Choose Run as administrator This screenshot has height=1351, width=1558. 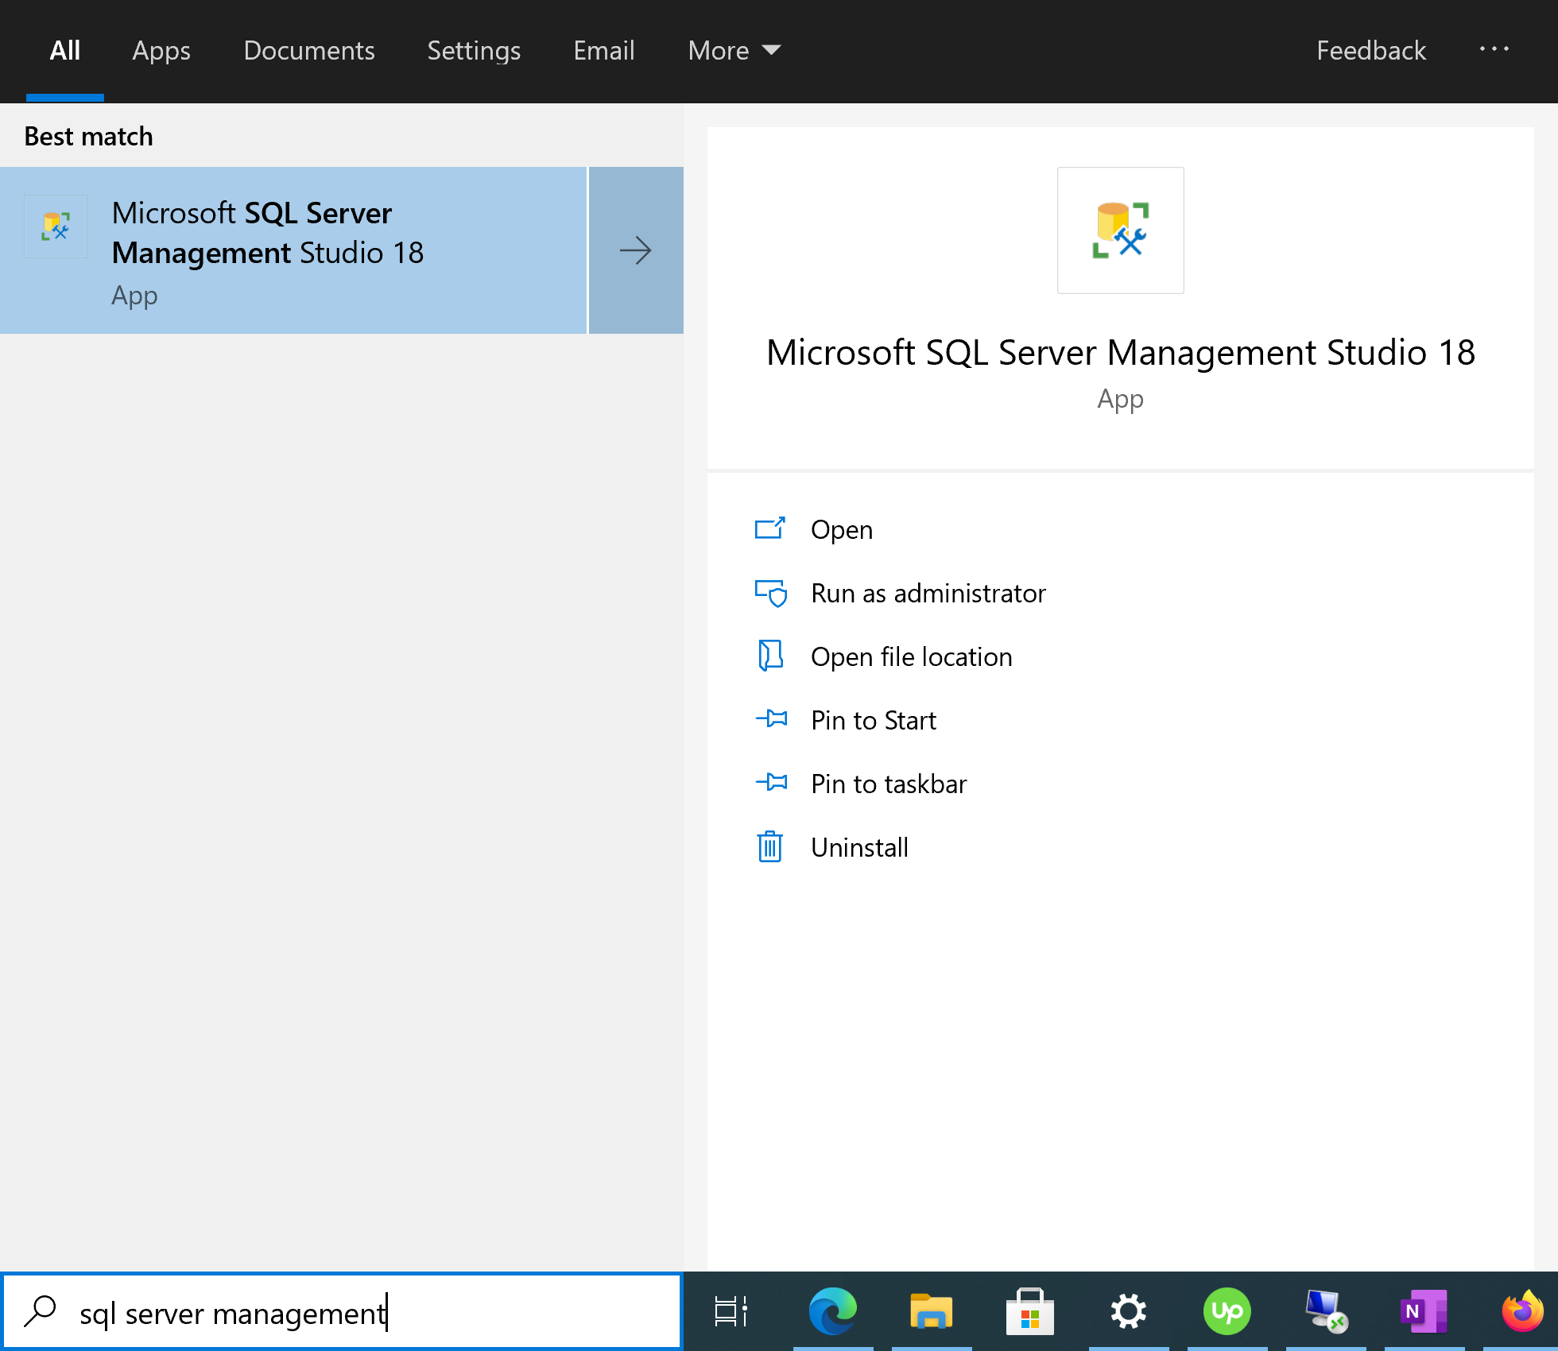pyautogui.click(x=928, y=594)
